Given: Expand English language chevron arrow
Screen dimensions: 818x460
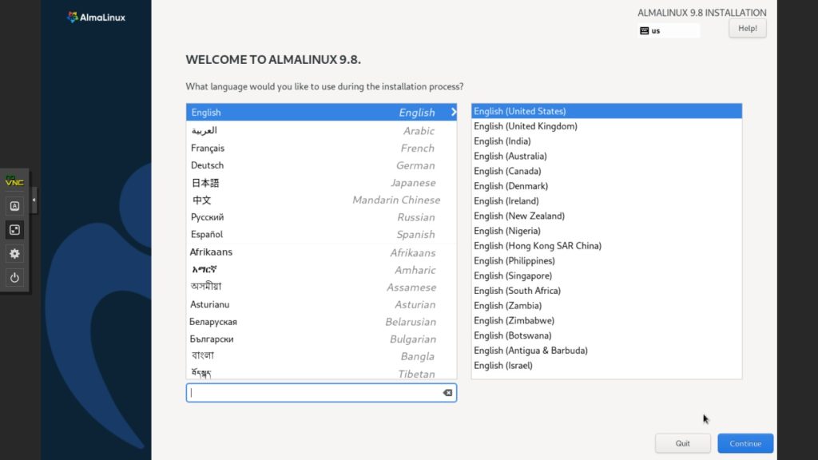Looking at the screenshot, I should pyautogui.click(x=454, y=112).
